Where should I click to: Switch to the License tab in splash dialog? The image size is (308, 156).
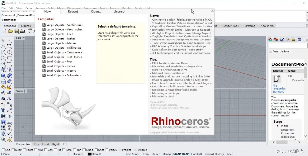point(119,12)
